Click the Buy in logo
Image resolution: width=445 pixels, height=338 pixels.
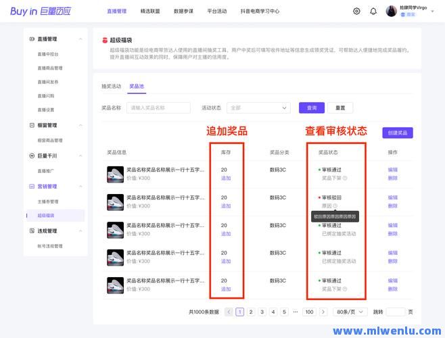tap(41, 11)
